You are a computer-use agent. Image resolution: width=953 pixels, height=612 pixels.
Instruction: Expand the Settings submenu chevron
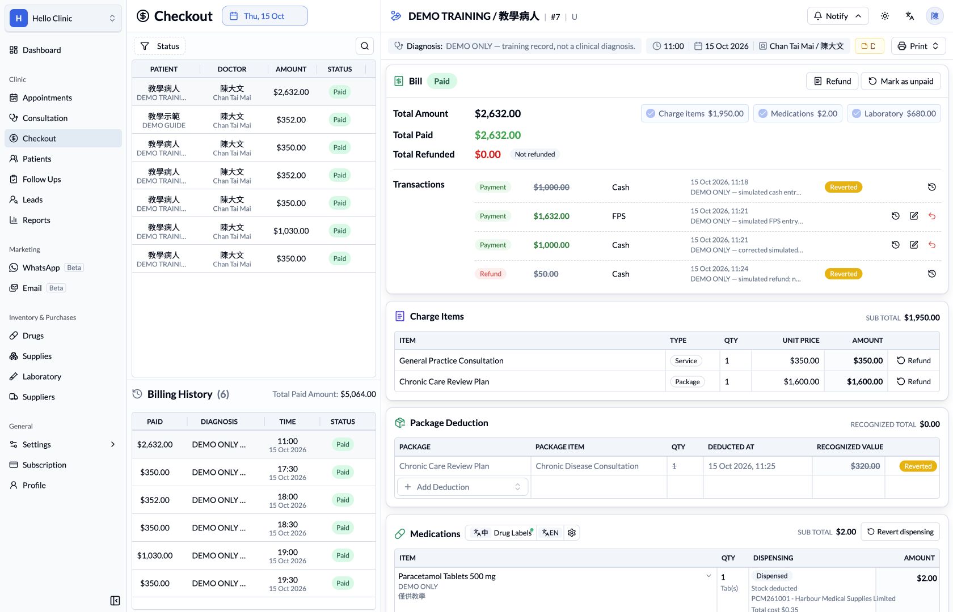tap(112, 444)
